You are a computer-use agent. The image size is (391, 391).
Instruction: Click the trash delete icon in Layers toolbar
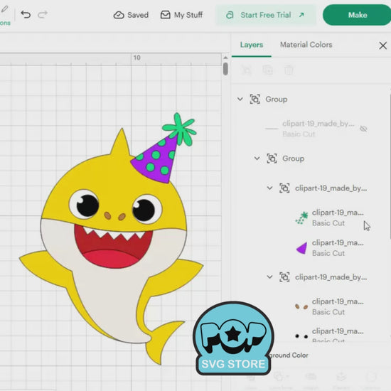(289, 70)
